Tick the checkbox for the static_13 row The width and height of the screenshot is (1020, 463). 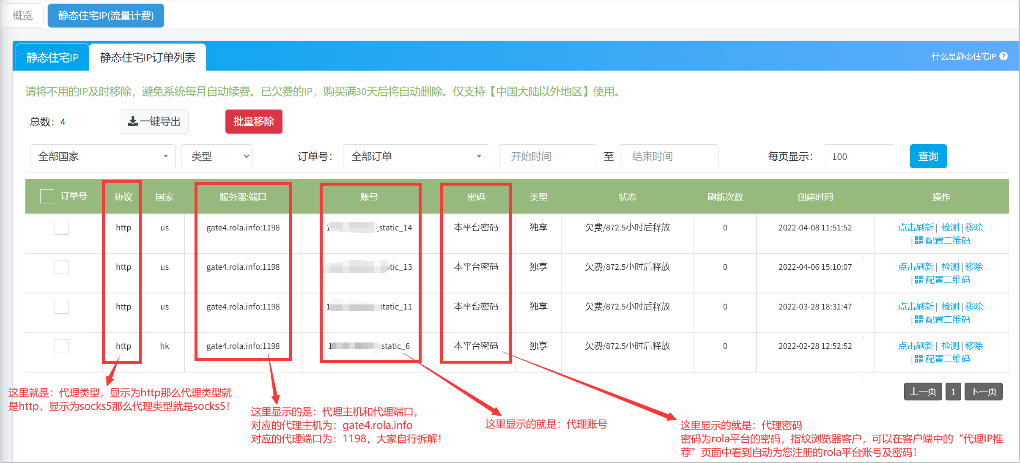[x=61, y=267]
